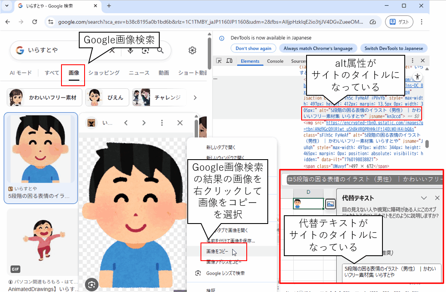Click Switch DevTools to Japanese button
446x292 pixels.
394,48
